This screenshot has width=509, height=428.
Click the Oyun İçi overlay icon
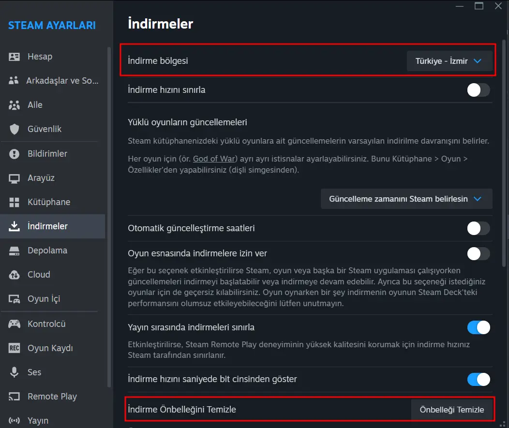14,299
